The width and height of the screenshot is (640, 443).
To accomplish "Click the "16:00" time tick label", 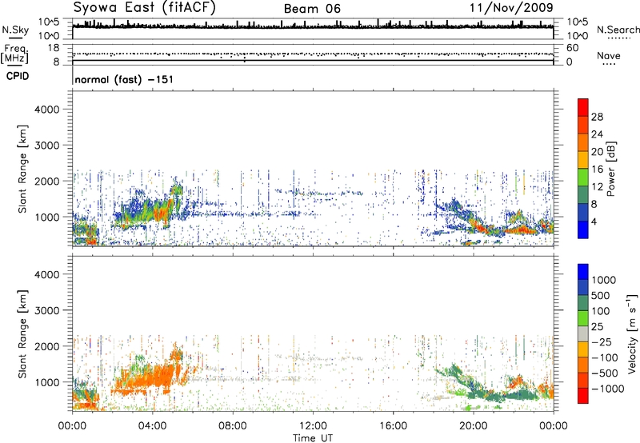I will pyautogui.click(x=394, y=426).
